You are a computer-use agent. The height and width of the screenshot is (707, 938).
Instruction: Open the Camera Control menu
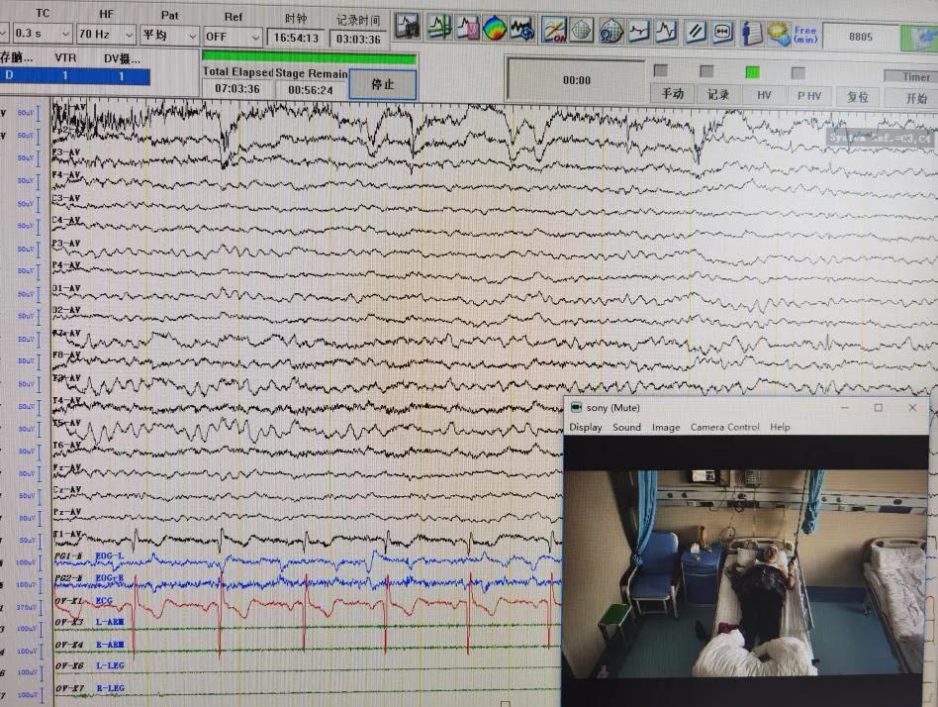724,427
